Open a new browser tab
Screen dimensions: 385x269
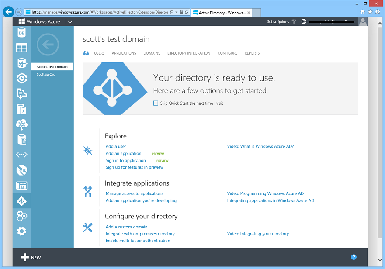coord(257,13)
